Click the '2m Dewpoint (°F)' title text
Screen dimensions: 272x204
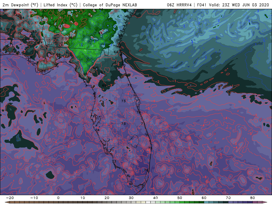[x=20, y=5]
